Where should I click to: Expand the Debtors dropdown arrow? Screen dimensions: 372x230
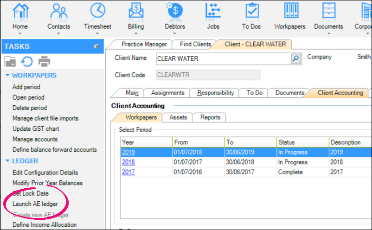(x=175, y=34)
